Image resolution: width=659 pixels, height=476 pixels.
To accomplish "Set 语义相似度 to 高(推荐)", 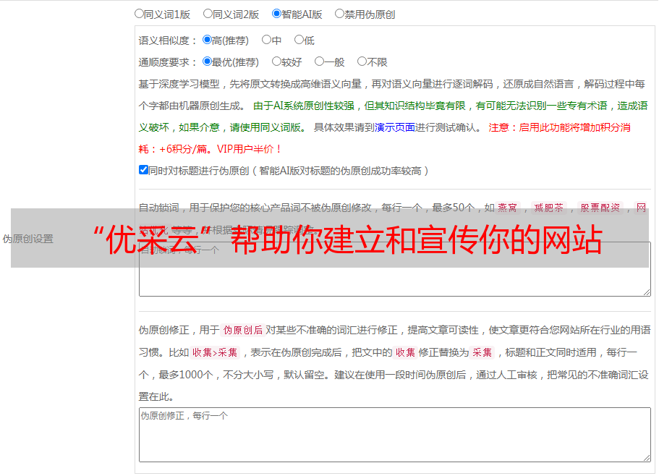I will [x=207, y=40].
